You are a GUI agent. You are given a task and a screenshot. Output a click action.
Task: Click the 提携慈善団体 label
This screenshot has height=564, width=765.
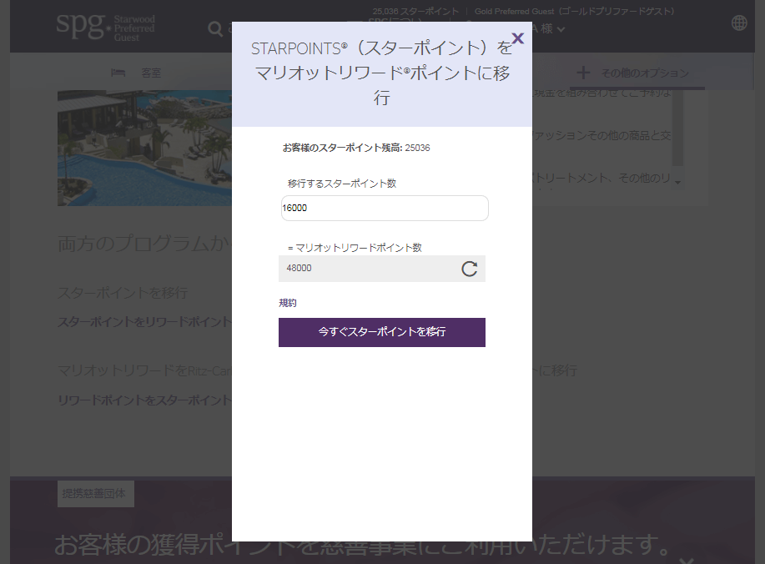pos(96,494)
